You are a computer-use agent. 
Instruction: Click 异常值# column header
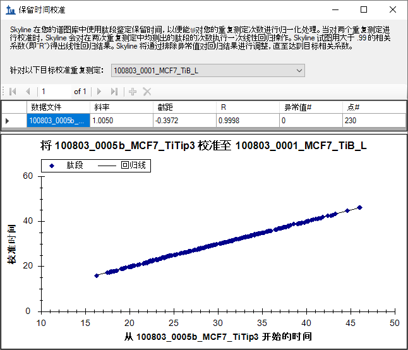(x=311, y=107)
